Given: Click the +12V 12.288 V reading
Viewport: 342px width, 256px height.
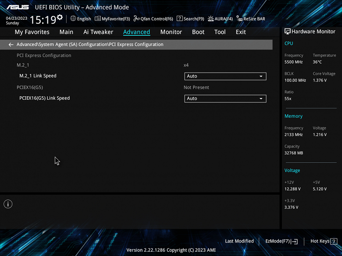Looking at the screenshot, I should 292,189.
